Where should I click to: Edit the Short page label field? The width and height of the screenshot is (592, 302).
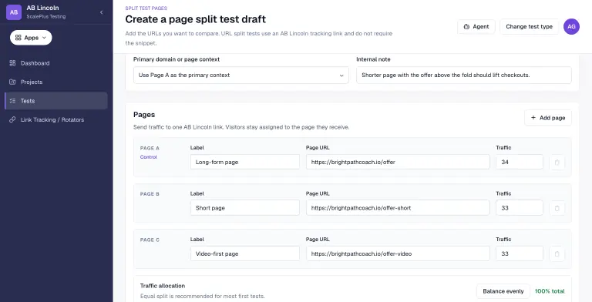coord(244,208)
